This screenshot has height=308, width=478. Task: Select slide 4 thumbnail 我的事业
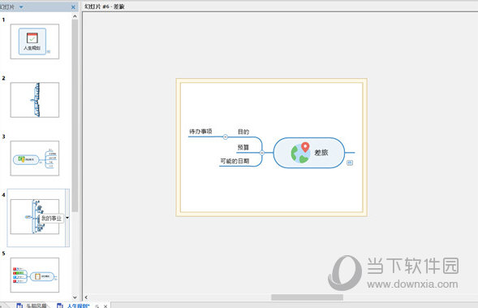coord(35,217)
